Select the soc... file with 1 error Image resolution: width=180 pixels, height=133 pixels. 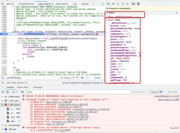click(13, 121)
